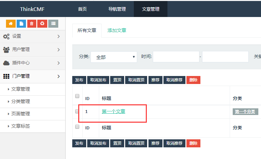This screenshot has width=261, height=159.
Task: Click the red trash shortcut icon
Action: point(32,24)
